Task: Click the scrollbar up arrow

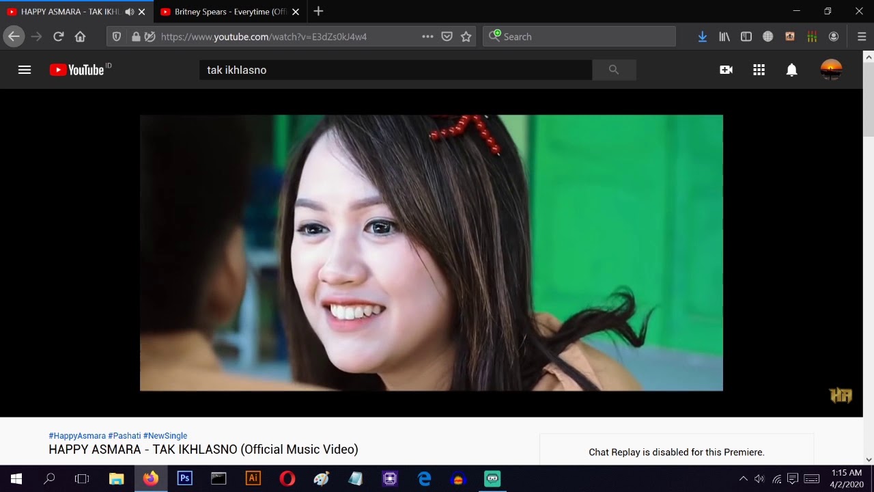Action: pos(869,57)
